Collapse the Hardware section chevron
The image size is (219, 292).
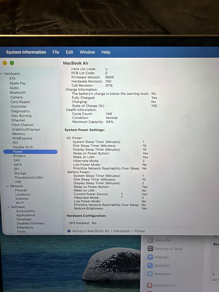pyautogui.click(x=2, y=74)
